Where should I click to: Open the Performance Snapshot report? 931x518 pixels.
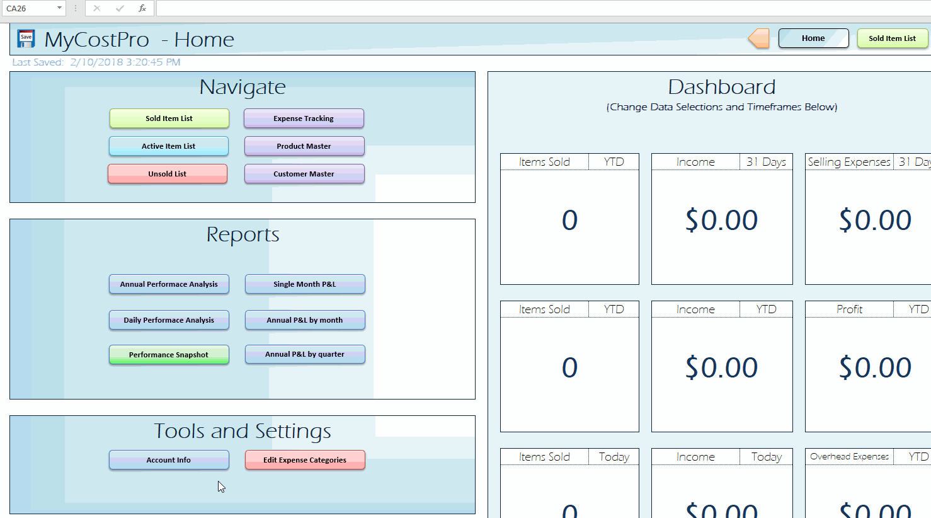[x=169, y=355]
